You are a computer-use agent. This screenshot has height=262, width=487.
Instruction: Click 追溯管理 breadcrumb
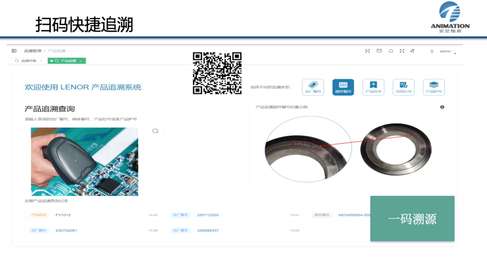tap(32, 51)
